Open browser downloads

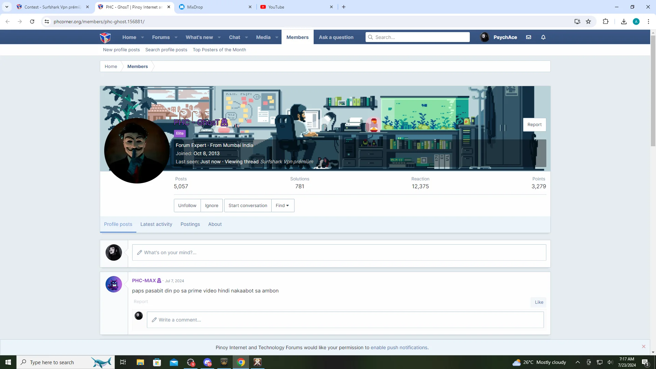click(x=624, y=22)
